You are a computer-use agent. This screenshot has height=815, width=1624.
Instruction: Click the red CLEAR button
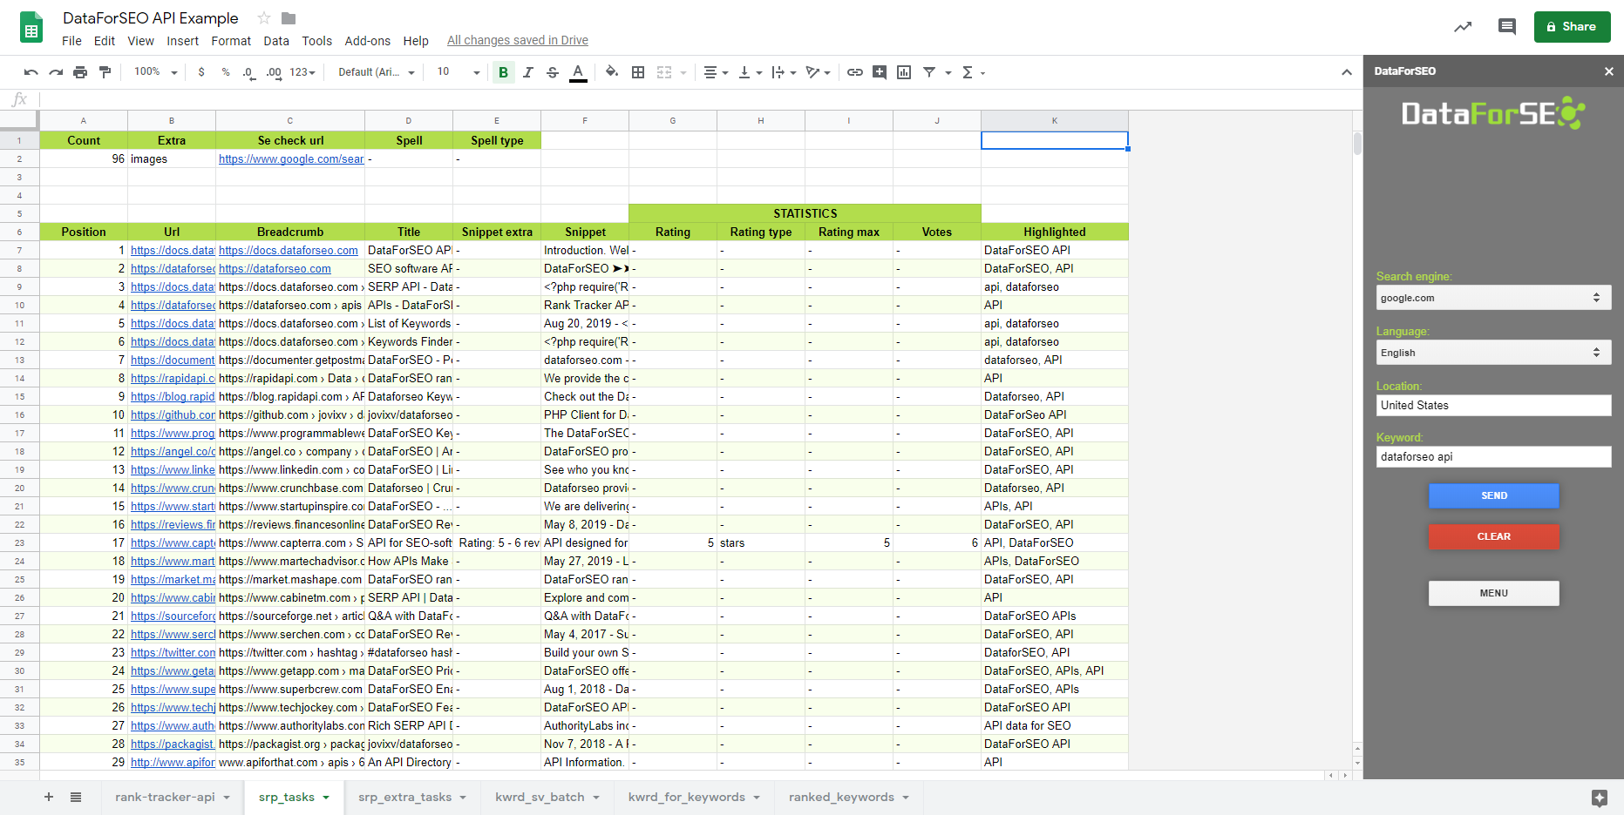1493,536
